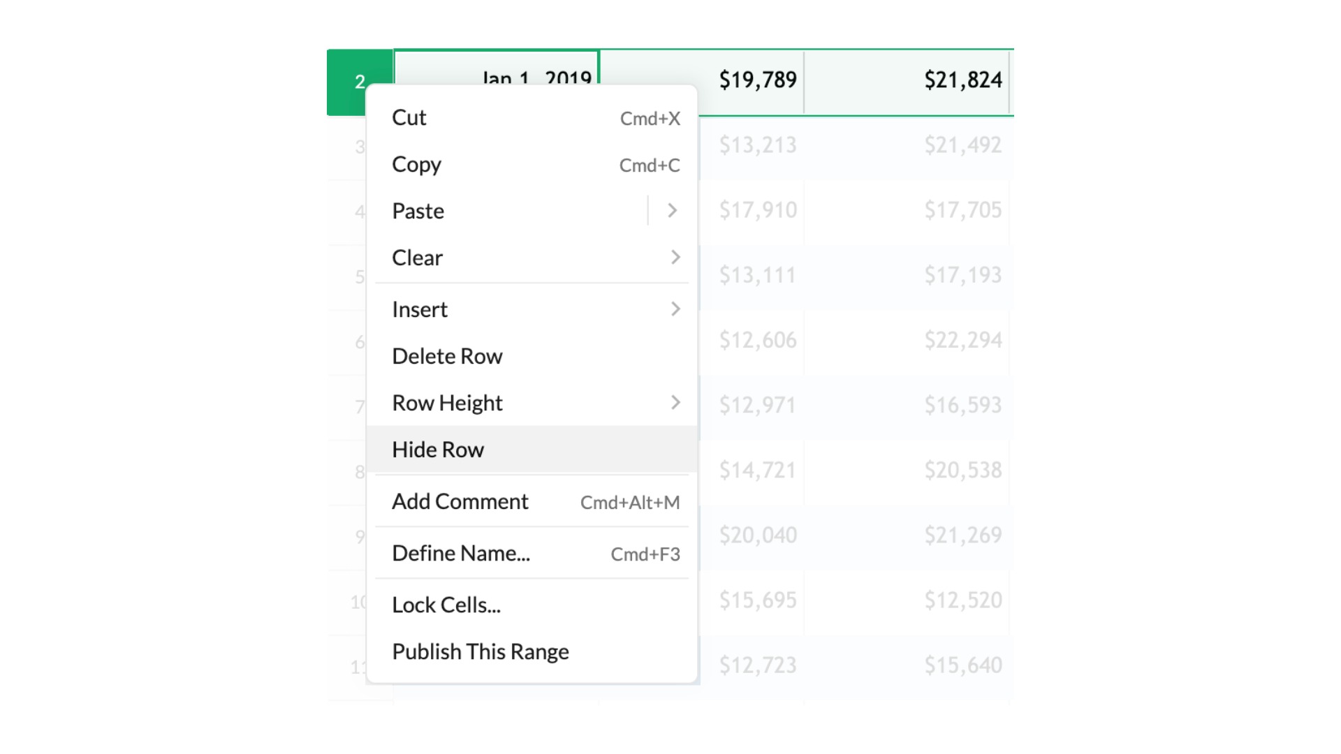Click the cell showing $22,294

pos(962,340)
